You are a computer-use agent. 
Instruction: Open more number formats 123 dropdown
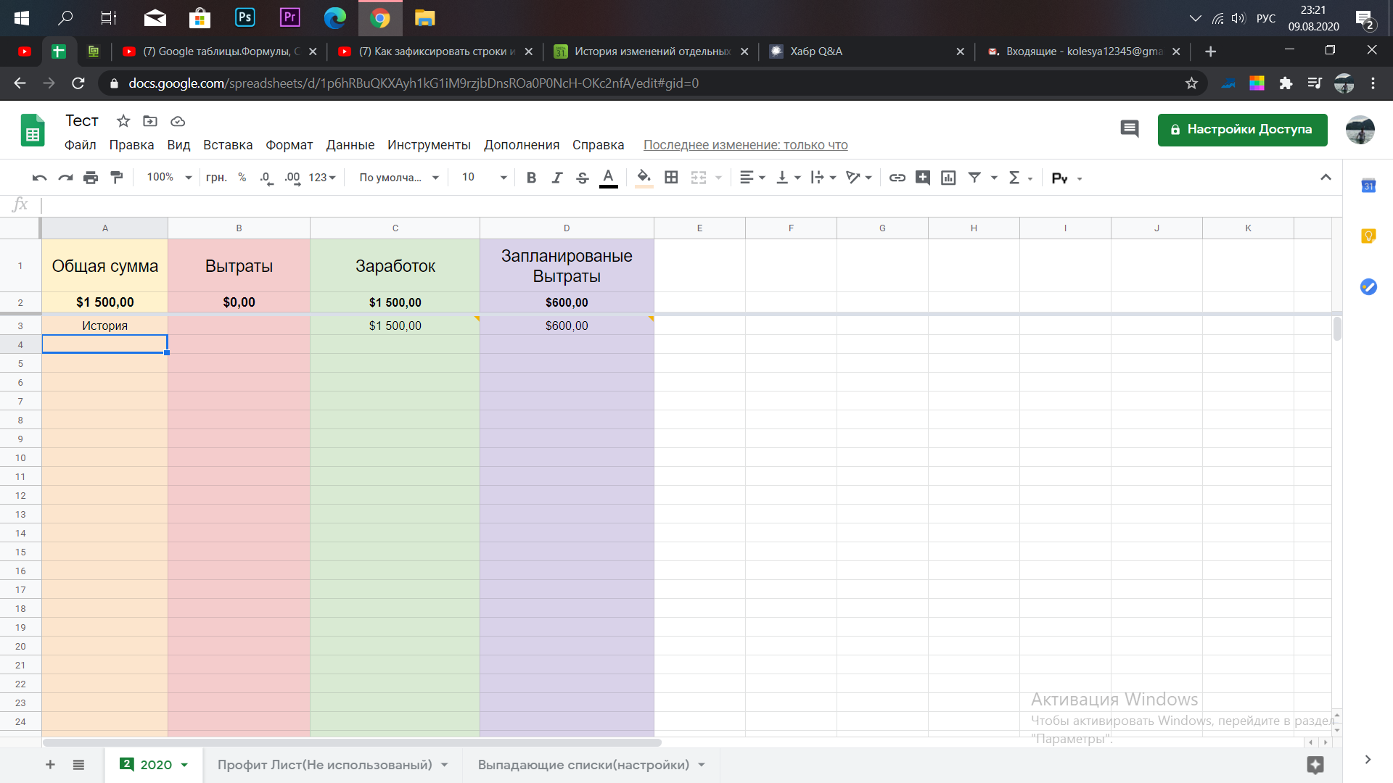pos(322,178)
